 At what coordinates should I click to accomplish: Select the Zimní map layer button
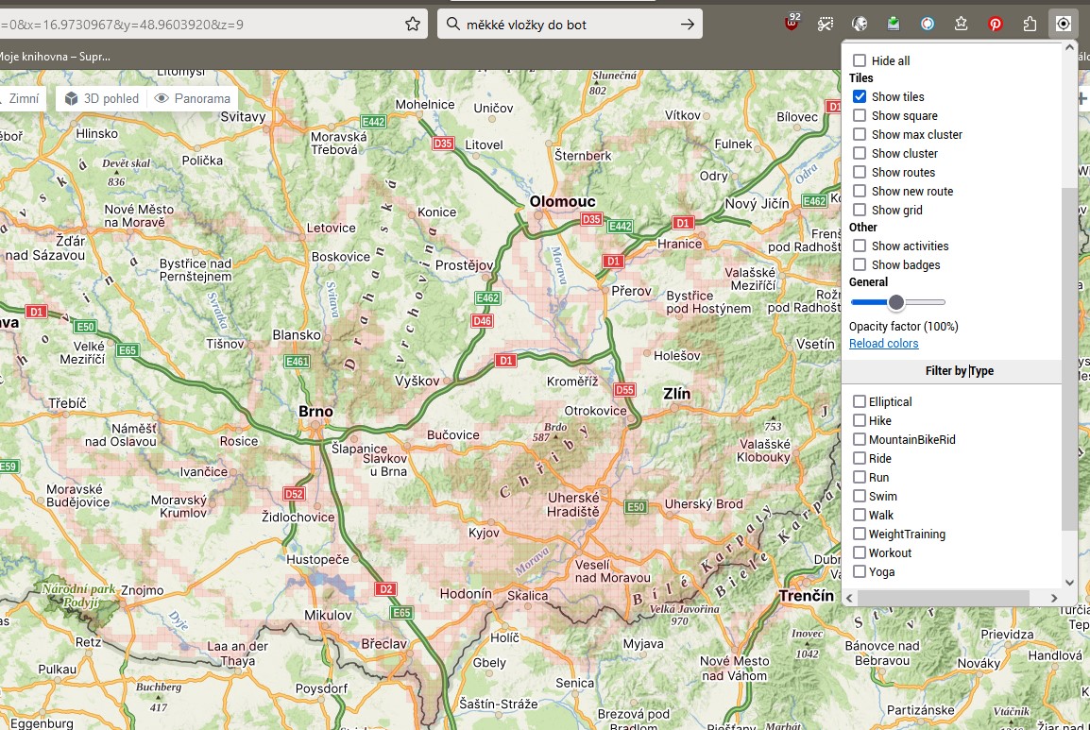tap(21, 98)
